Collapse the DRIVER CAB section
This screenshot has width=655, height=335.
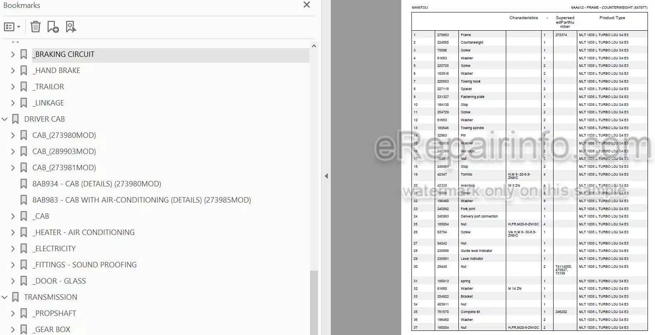(5, 119)
